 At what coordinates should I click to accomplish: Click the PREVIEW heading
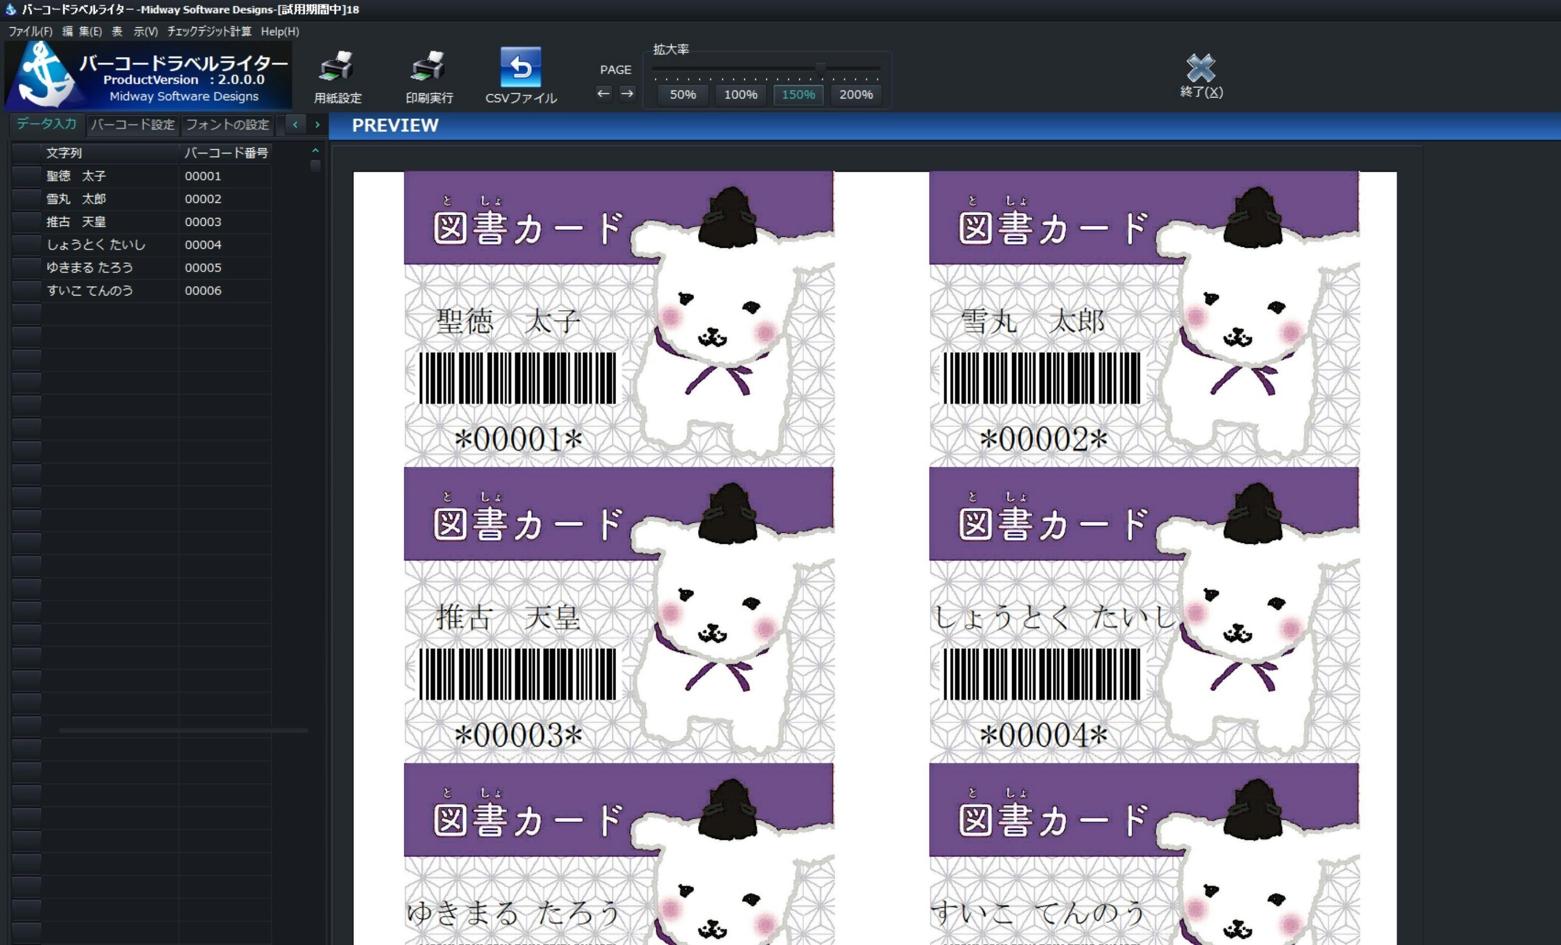pyautogui.click(x=394, y=125)
